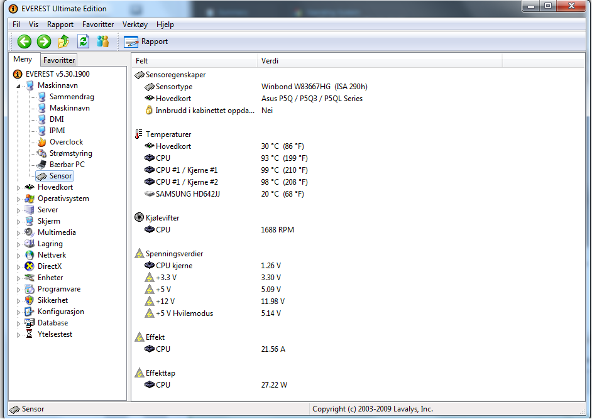
Task: Collapse the Maskinnavn parent tree node
Action: (18, 85)
